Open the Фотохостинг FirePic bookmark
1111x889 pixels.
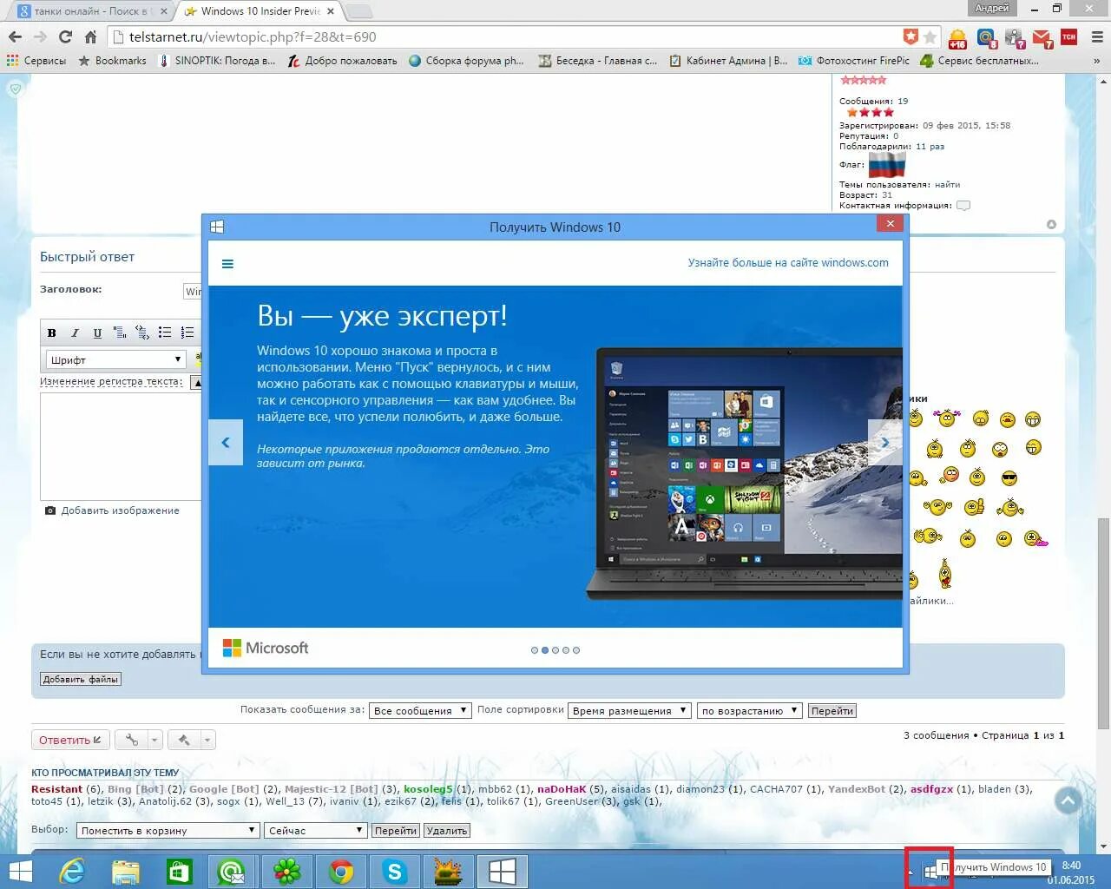(853, 61)
